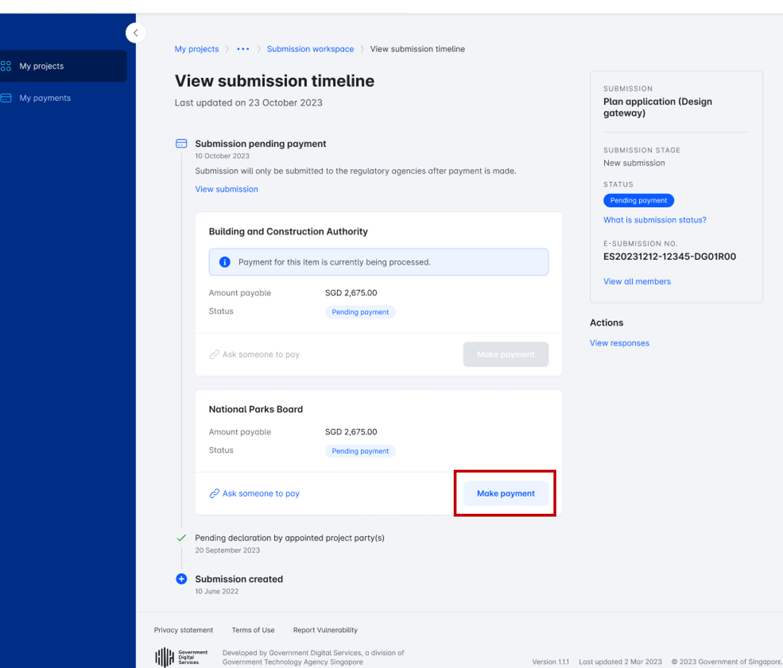This screenshot has width=783, height=668.
Task: Go to the Submission workspace breadcrumb
Action: [x=310, y=49]
